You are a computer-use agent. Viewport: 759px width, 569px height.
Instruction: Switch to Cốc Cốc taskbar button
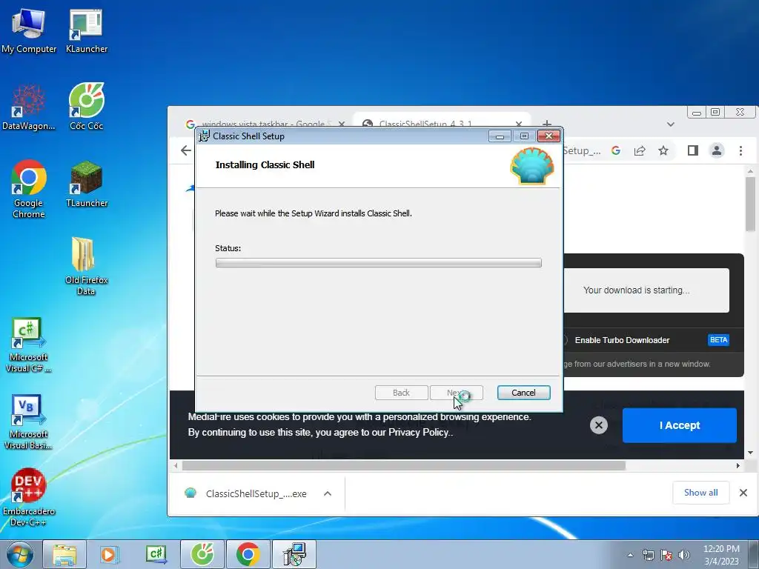(202, 554)
